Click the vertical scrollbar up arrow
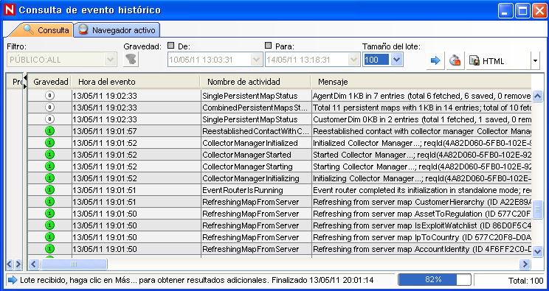This screenshot has width=549, height=291. (537, 96)
